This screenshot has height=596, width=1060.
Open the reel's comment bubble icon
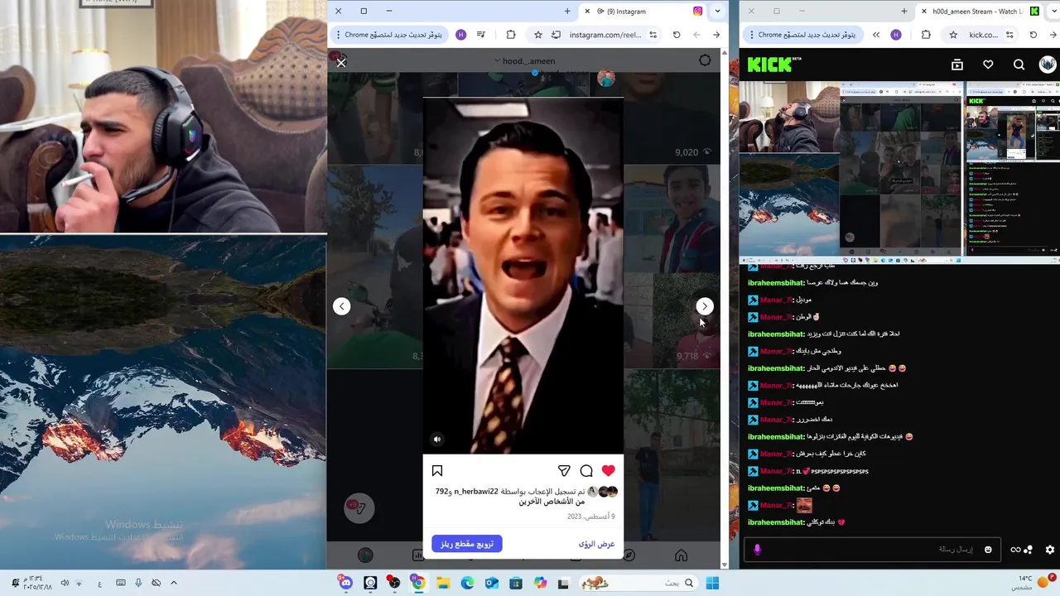[x=586, y=471]
